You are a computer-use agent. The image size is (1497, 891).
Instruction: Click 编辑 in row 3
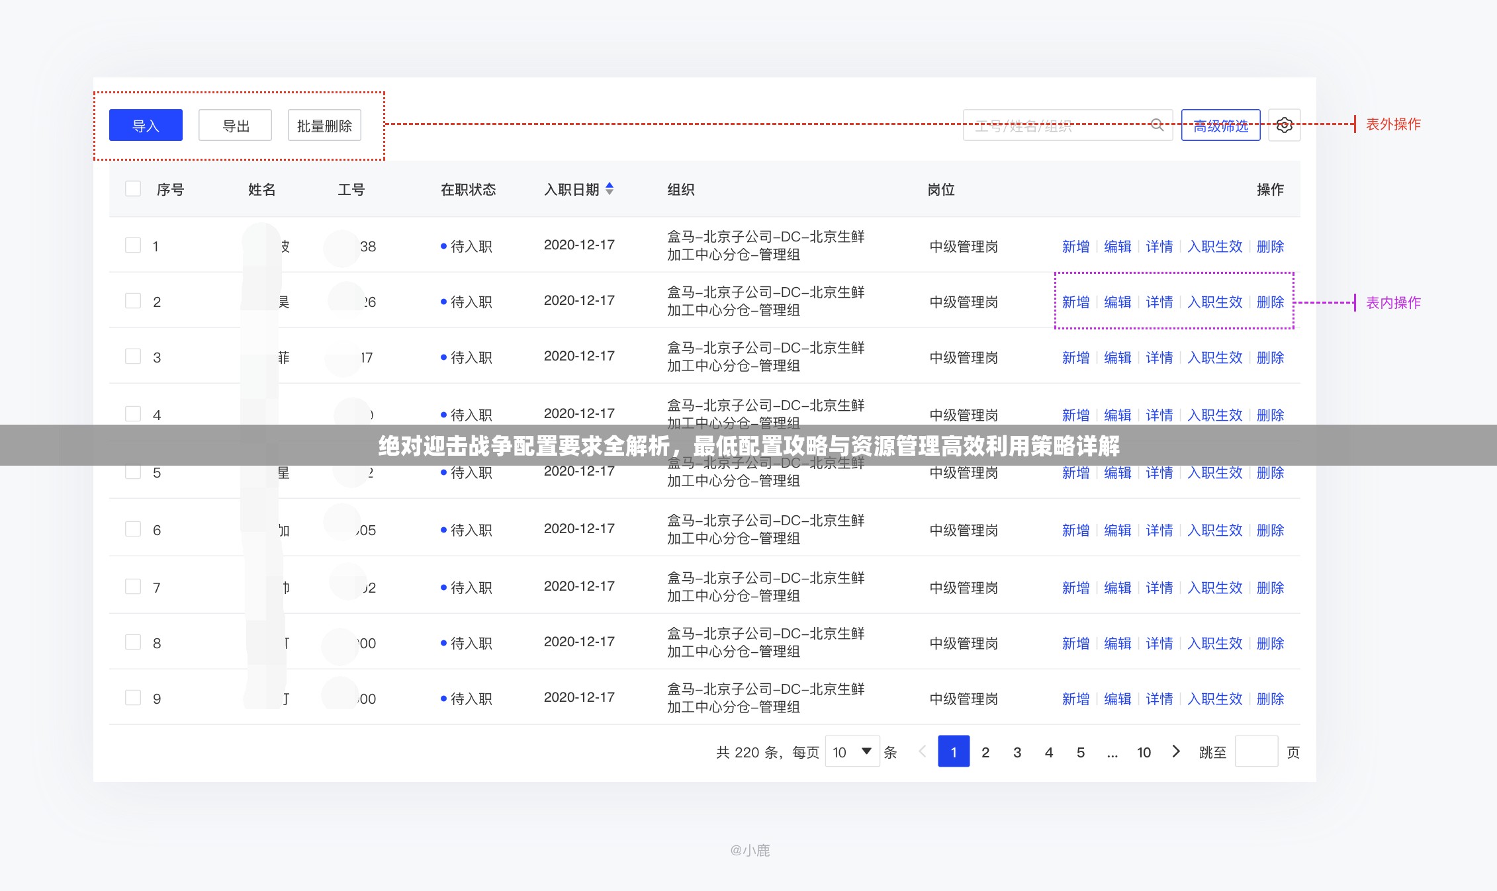(1118, 357)
